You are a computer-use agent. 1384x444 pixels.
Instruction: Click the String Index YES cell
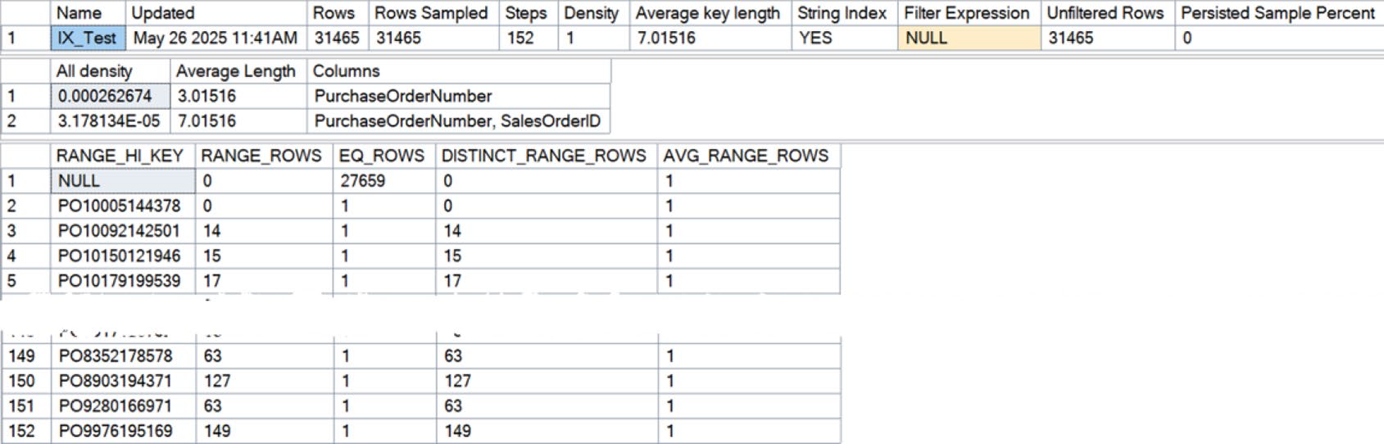[x=844, y=38]
